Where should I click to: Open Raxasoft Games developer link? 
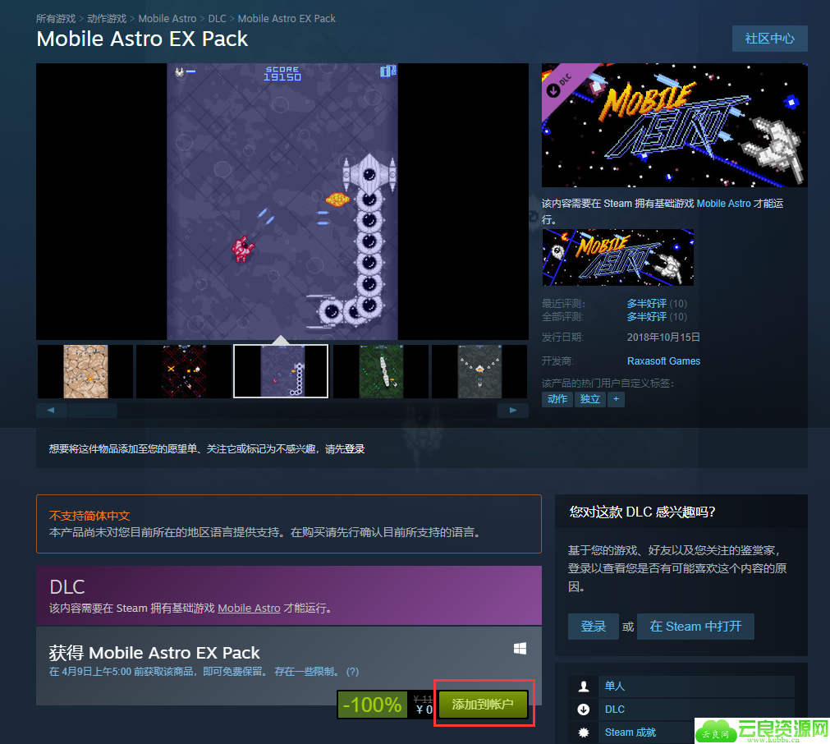(x=663, y=361)
